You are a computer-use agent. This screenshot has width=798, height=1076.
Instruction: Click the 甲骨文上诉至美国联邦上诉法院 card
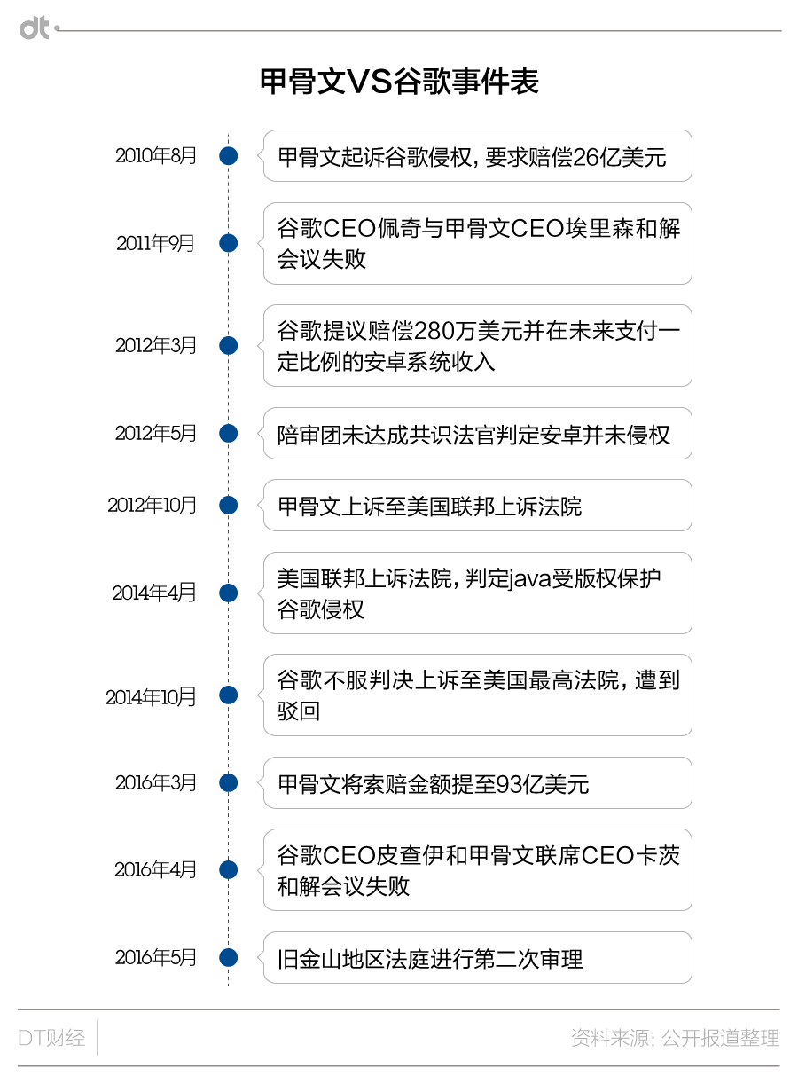477,505
